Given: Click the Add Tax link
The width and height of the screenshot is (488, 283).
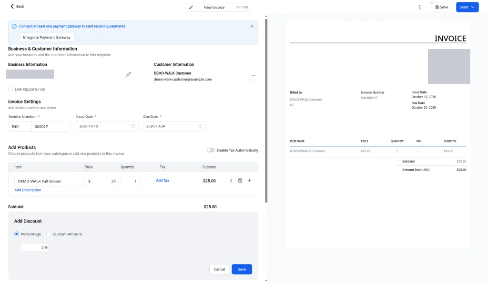Looking at the screenshot, I should (163, 181).
